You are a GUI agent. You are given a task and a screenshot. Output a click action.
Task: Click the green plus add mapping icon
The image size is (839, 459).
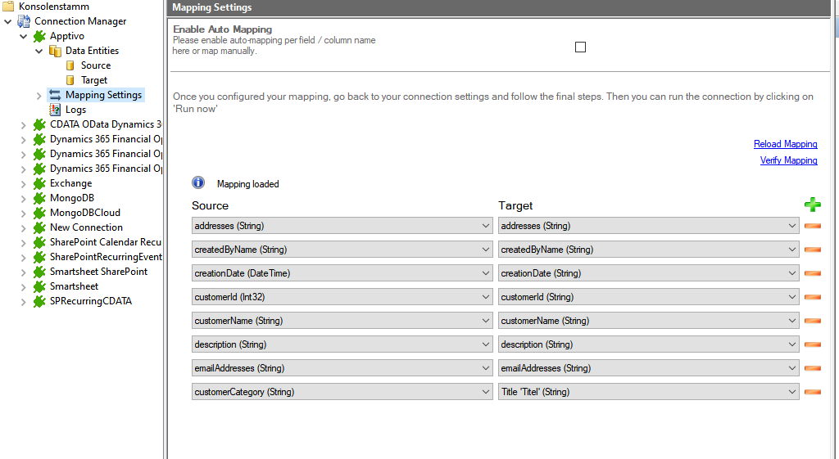coord(812,205)
